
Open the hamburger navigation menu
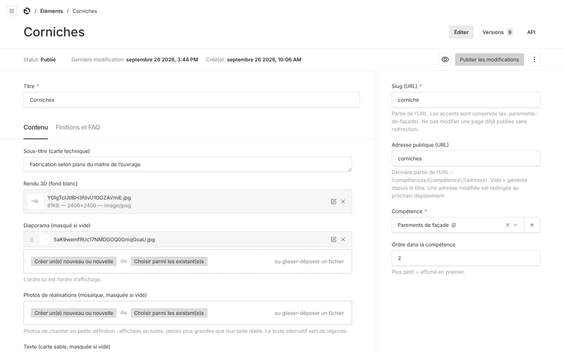click(12, 11)
